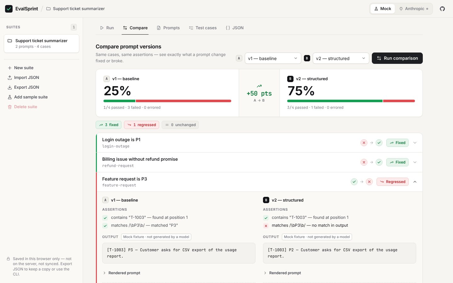Image resolution: width=453 pixels, height=283 pixels.
Task: Go to the Prompts tab
Action: click(x=168, y=28)
